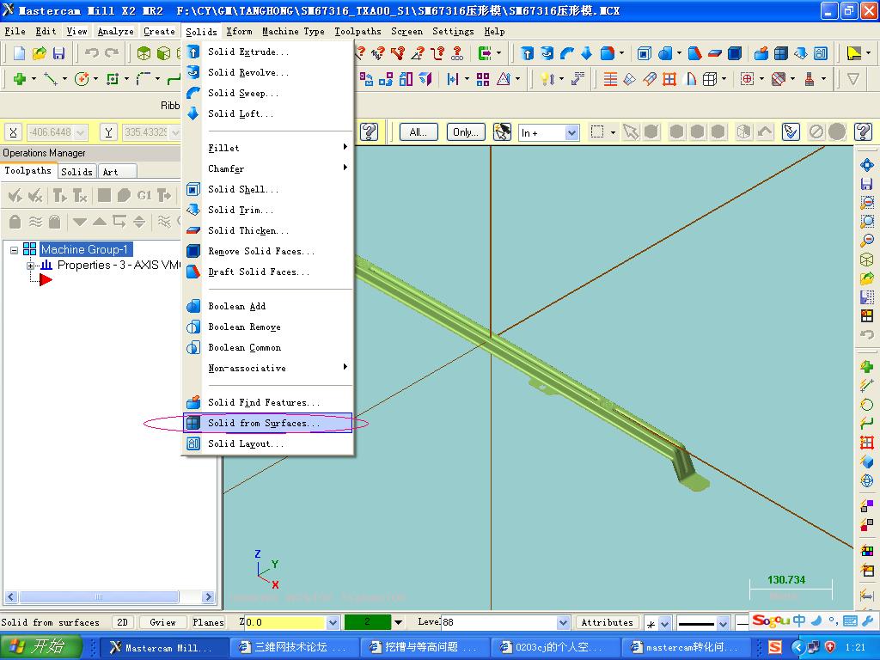Click the Redo arrow icon

click(x=112, y=53)
